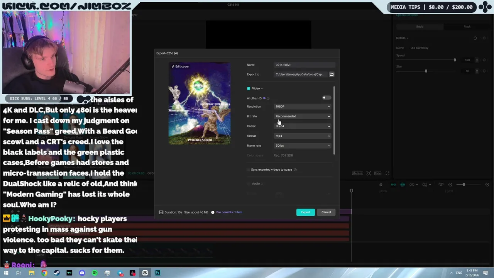Toggle the auto-snapping icon in timeline
Screen dimensions: 494x278
pyautogui.click(x=403, y=185)
